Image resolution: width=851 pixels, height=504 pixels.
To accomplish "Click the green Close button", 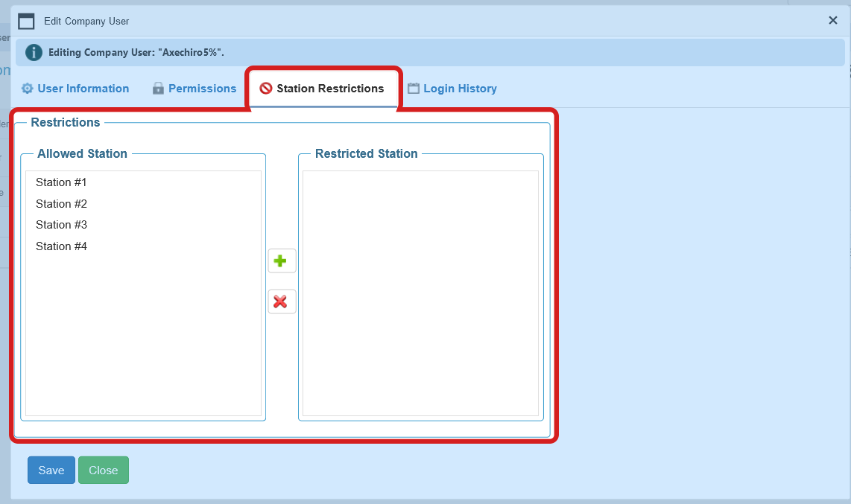I will 103,470.
